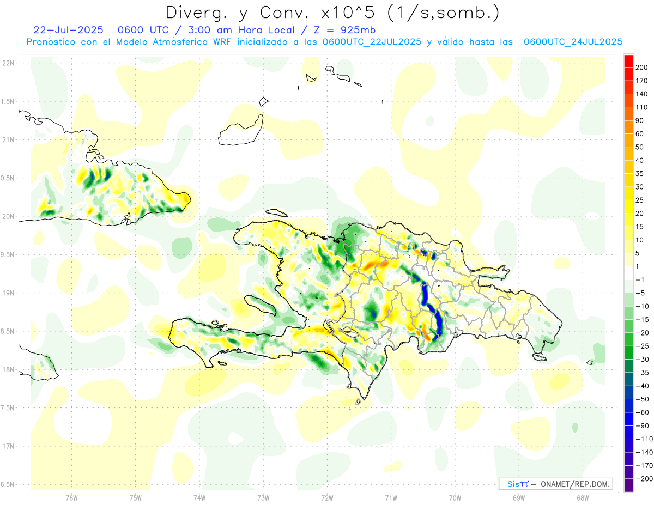Click the "0600 UTC" time label

(x=141, y=30)
